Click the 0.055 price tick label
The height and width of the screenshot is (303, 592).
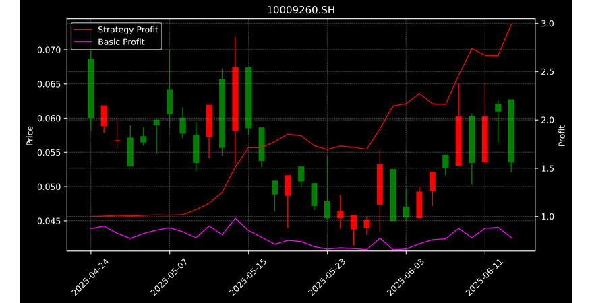49,153
